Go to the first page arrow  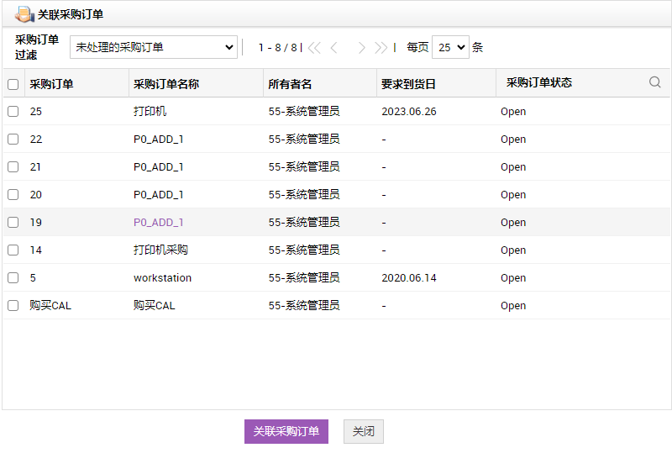(314, 48)
